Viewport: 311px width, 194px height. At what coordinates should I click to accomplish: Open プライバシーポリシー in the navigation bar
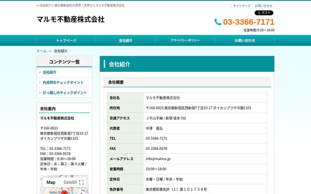[185, 40]
